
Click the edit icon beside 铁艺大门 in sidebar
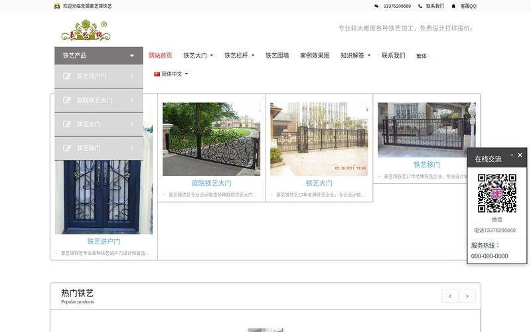67,124
